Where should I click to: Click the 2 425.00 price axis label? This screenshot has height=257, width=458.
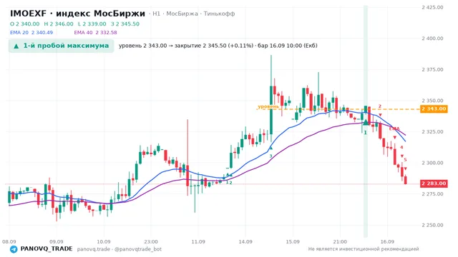[x=432, y=7]
